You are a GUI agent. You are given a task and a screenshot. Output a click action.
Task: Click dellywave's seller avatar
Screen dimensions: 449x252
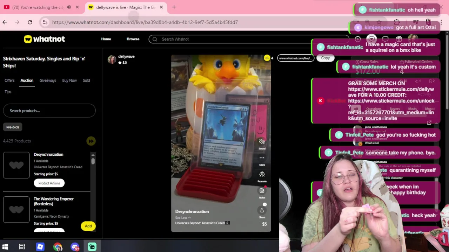(112, 59)
